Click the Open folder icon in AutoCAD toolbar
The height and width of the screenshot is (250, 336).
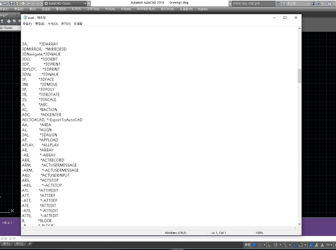(x=5, y=4)
